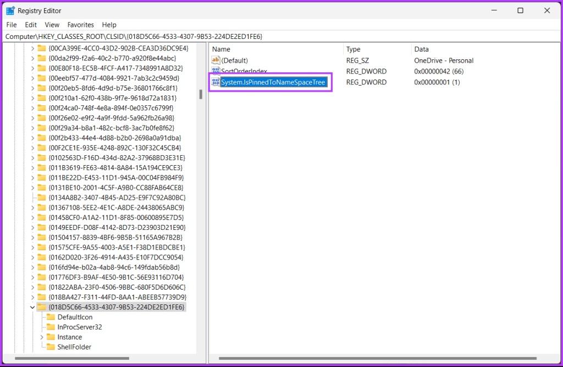Open the Favorites menu
563x367 pixels.
pos(80,25)
